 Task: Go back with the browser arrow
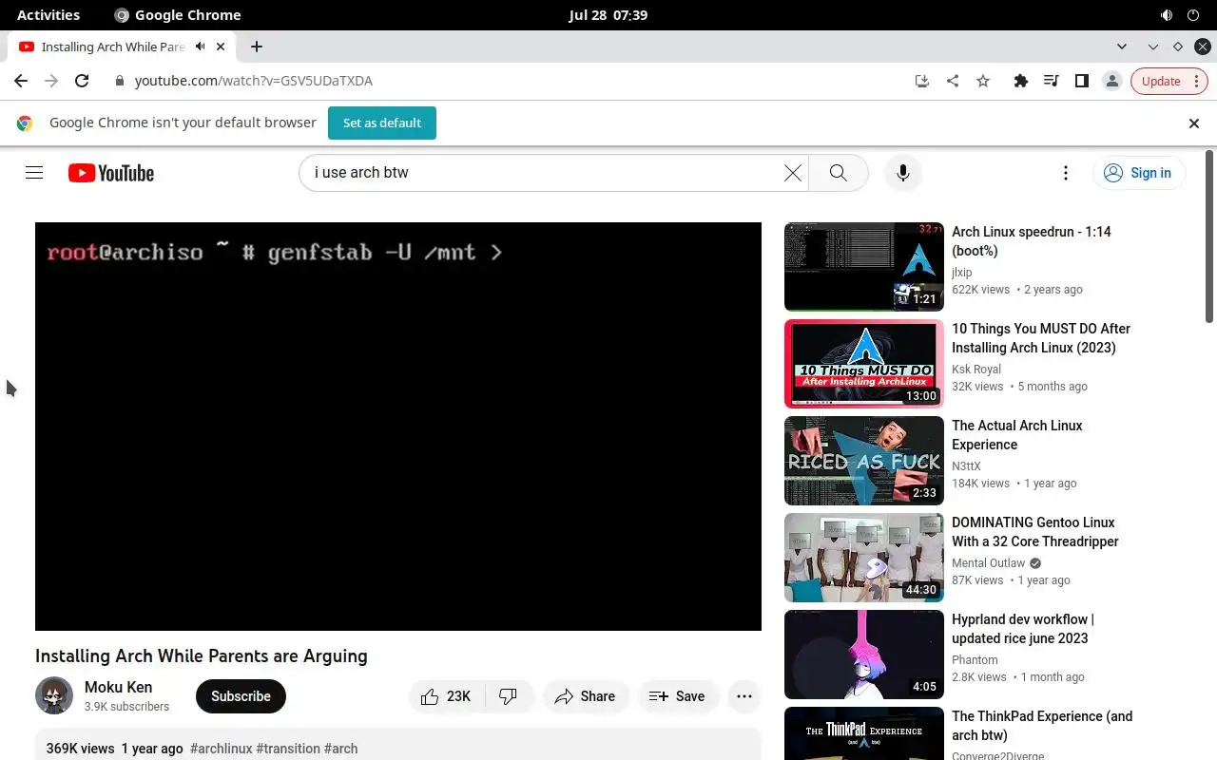pyautogui.click(x=21, y=81)
